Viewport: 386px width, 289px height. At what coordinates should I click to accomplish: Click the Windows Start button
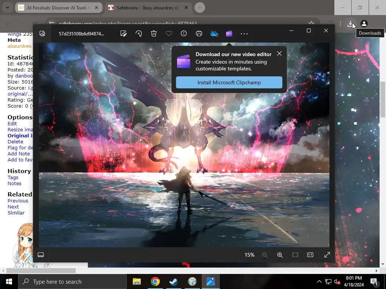pyautogui.click(x=9, y=281)
